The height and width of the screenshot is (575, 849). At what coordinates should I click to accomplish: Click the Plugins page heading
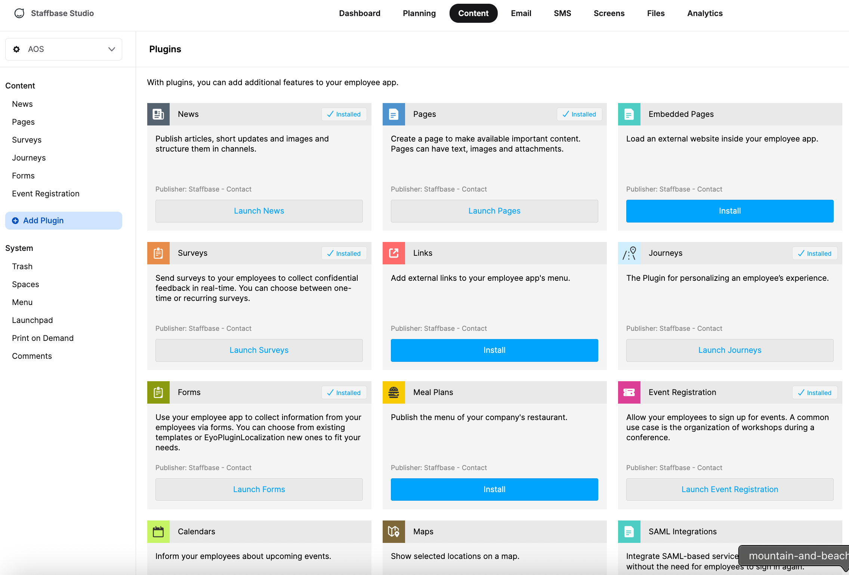[x=165, y=49]
